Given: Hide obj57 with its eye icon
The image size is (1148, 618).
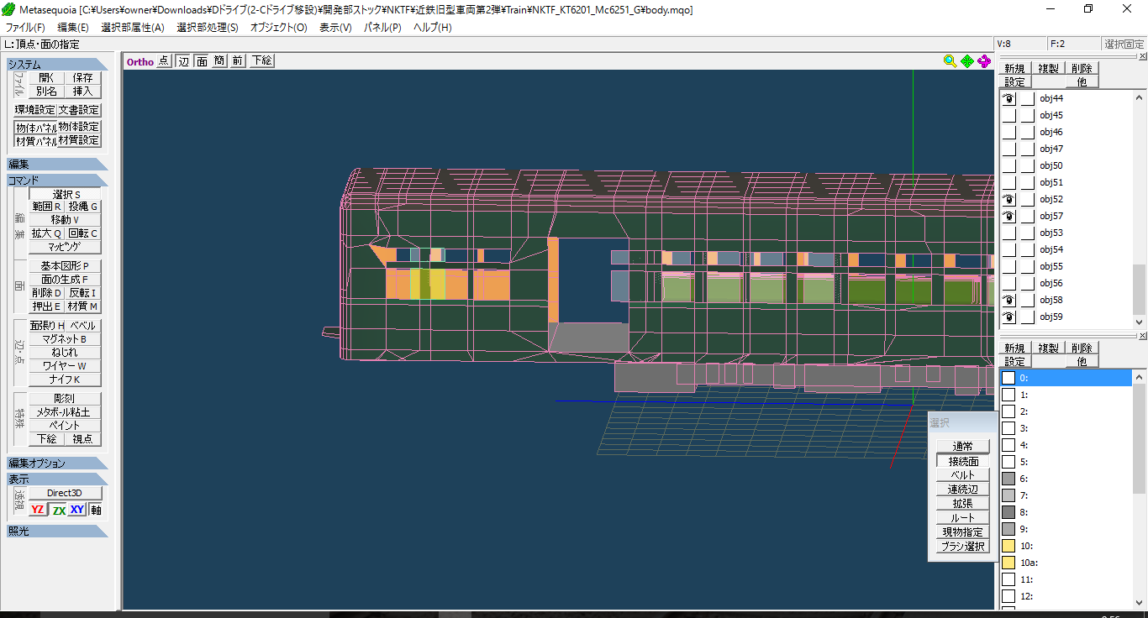Looking at the screenshot, I should tap(1008, 217).
